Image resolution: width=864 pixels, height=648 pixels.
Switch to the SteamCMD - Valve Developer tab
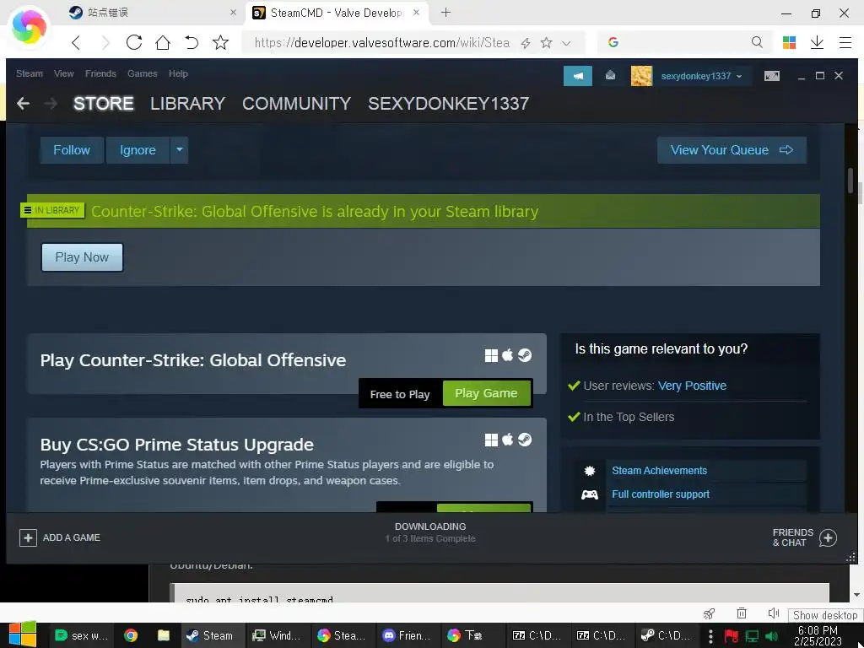click(x=335, y=12)
